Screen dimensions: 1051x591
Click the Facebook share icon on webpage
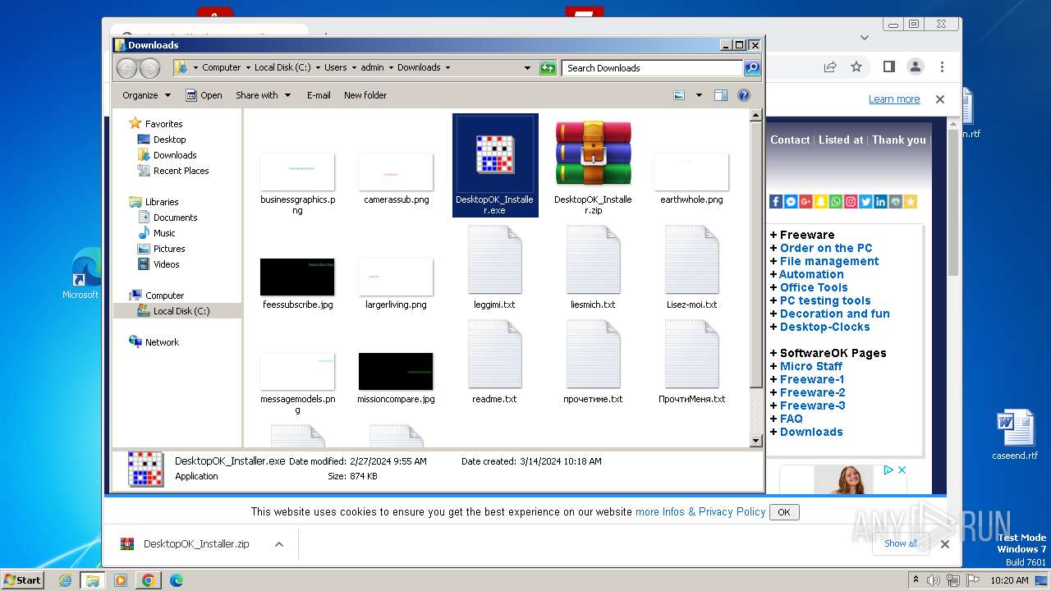click(776, 201)
